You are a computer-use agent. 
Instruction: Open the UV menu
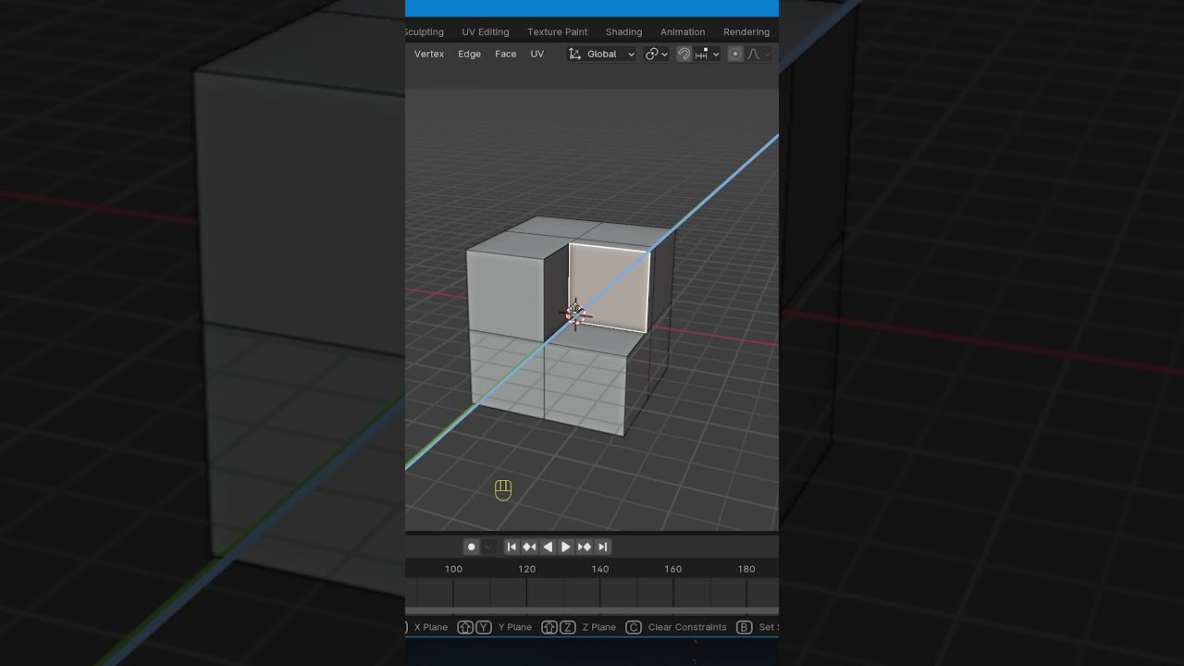click(x=536, y=54)
